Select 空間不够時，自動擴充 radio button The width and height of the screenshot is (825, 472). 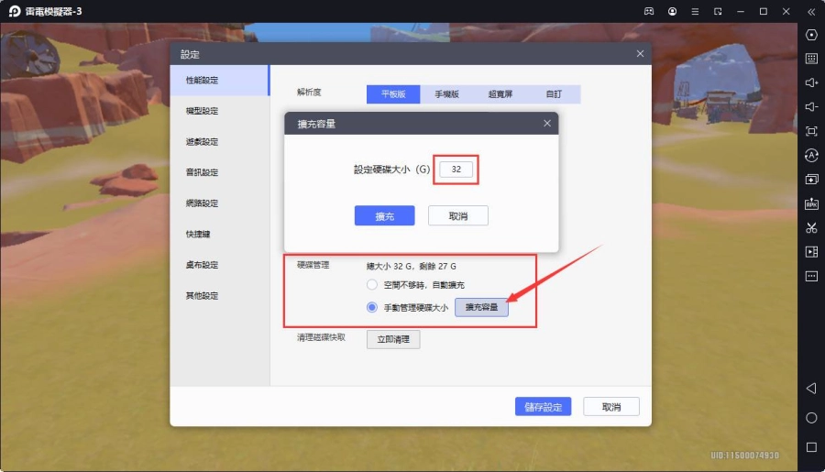pos(372,285)
